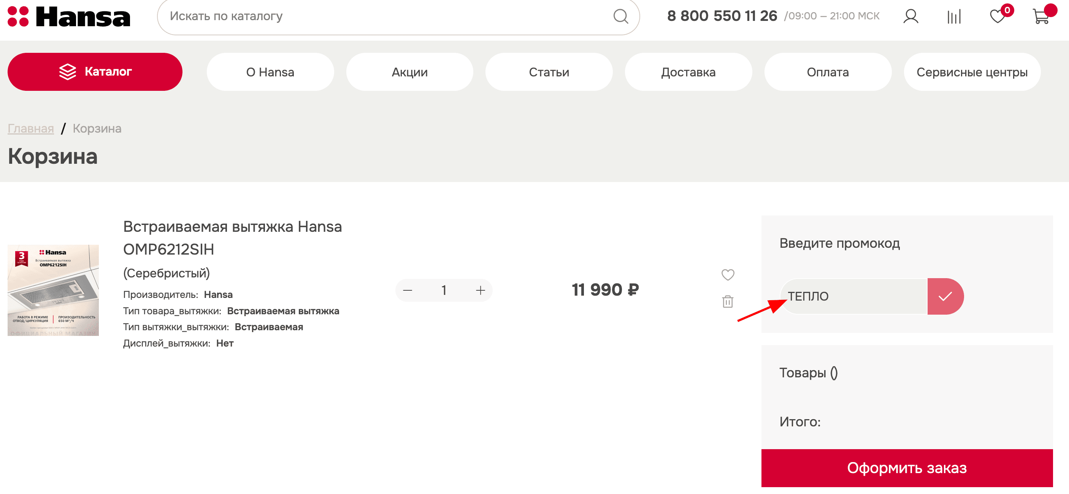Click the search magnifier icon

[x=620, y=16]
